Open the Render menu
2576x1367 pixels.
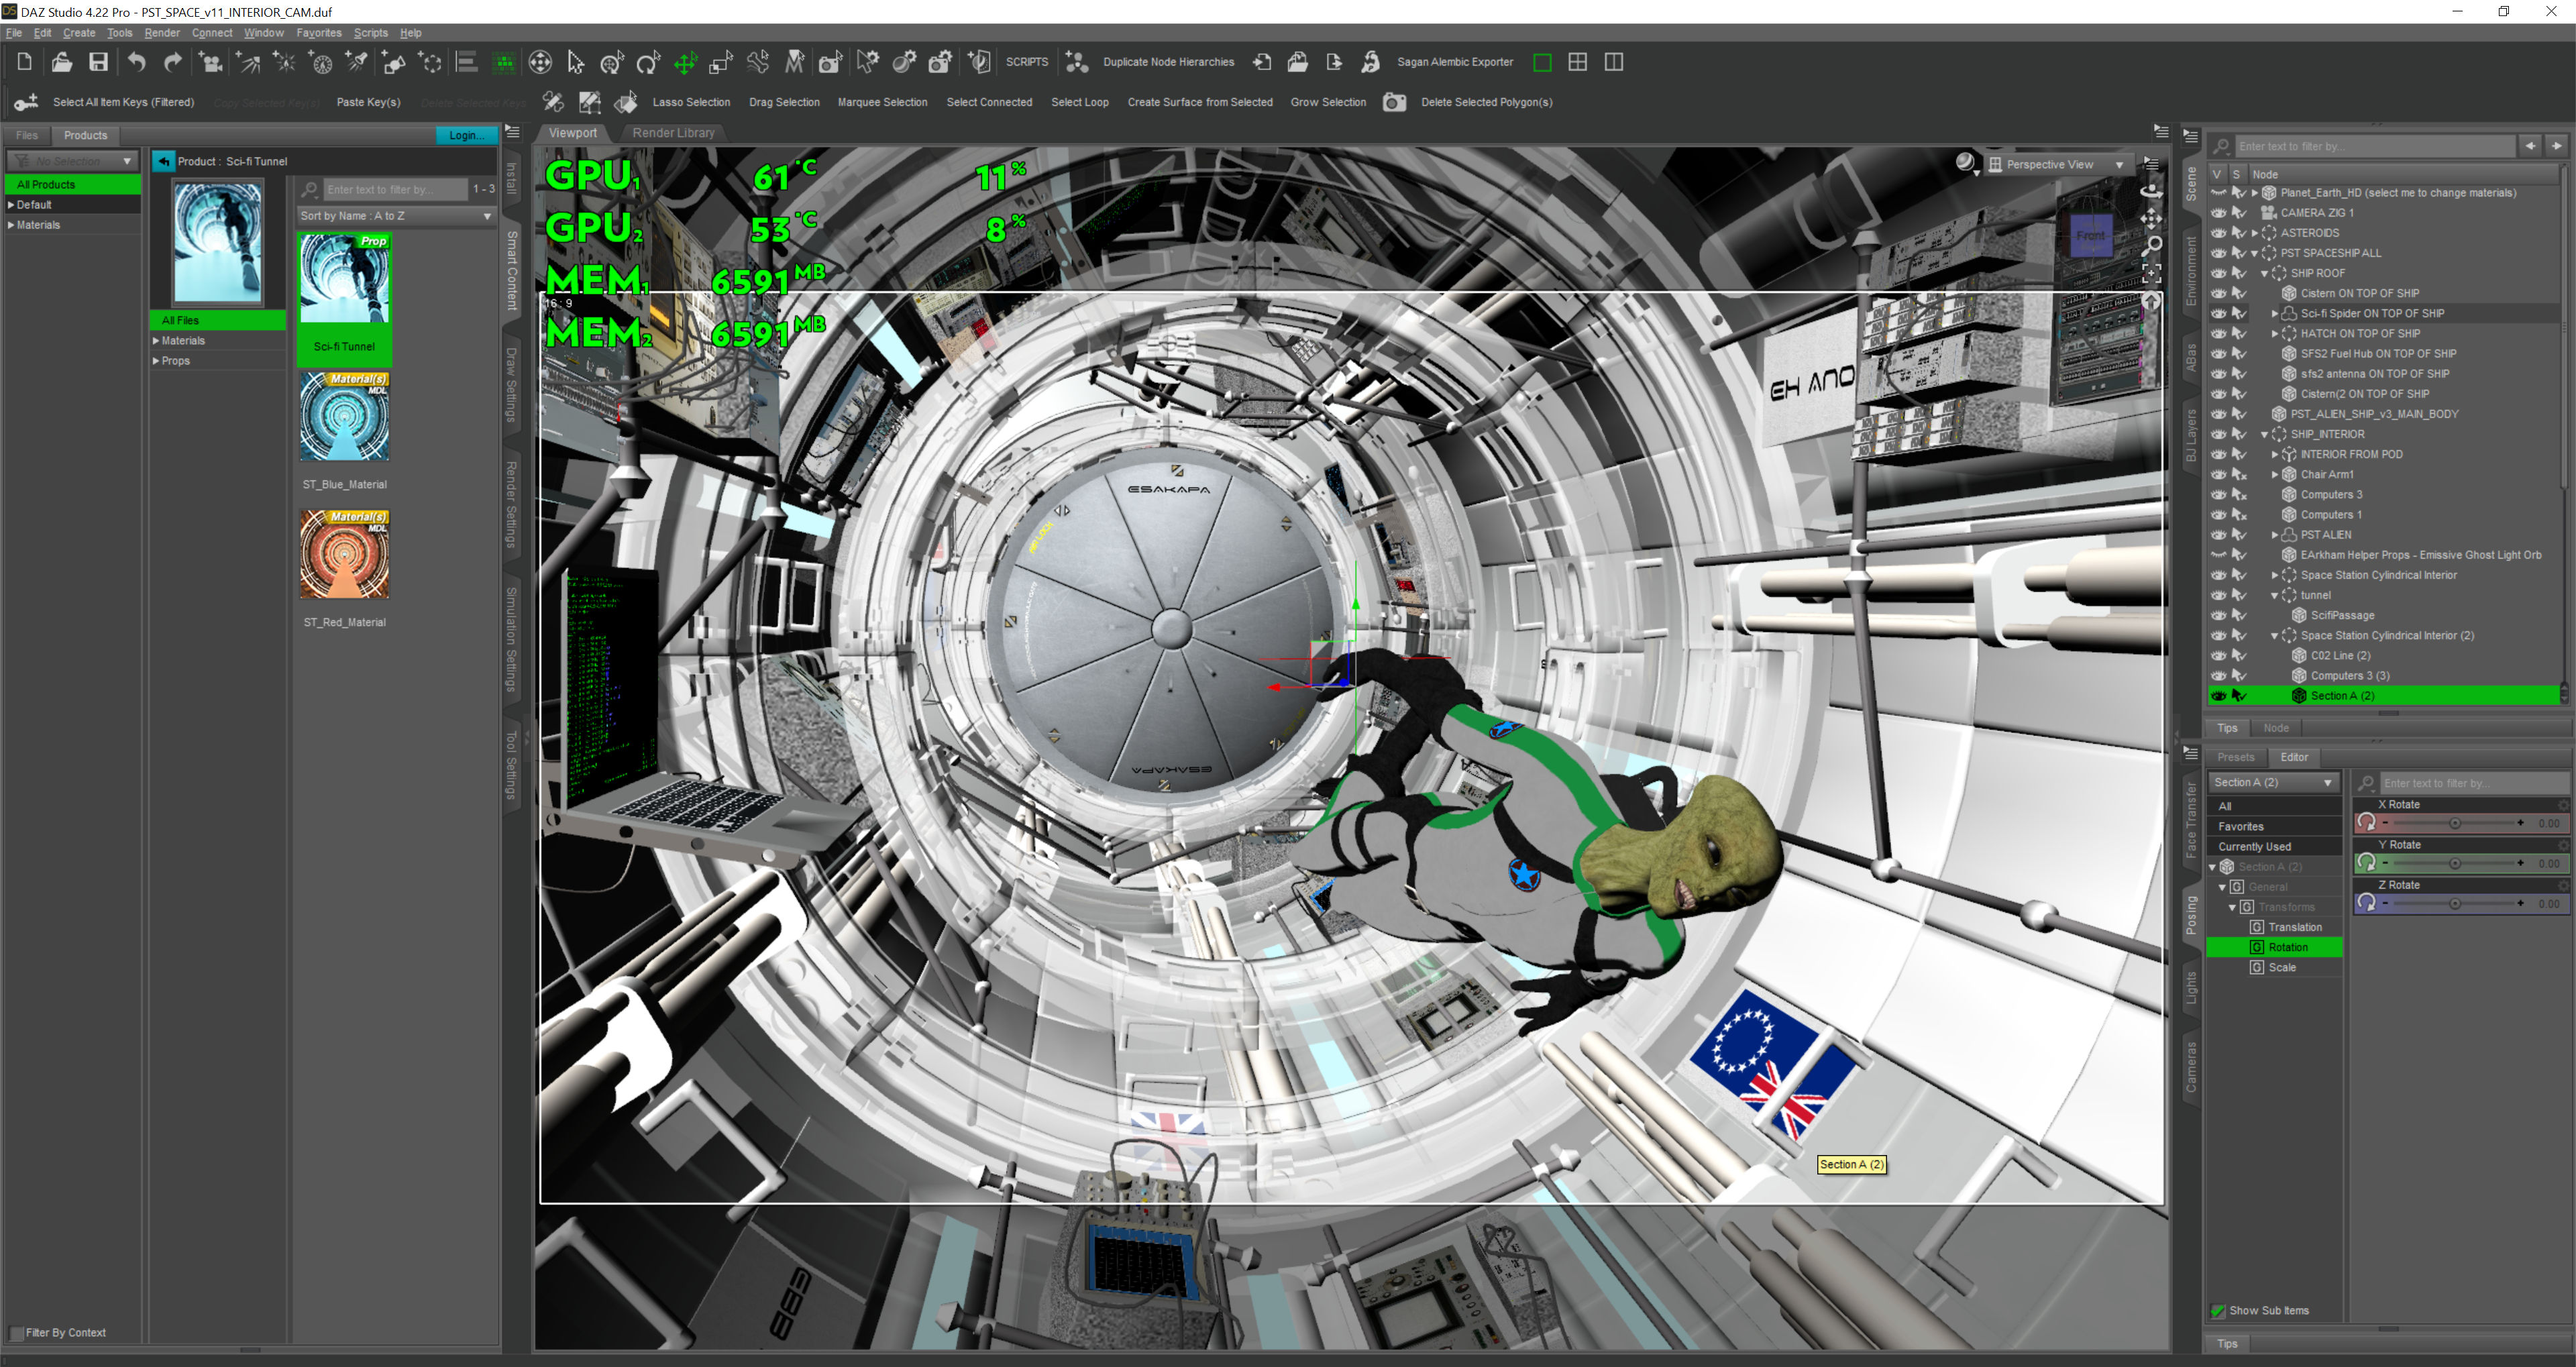click(x=161, y=33)
